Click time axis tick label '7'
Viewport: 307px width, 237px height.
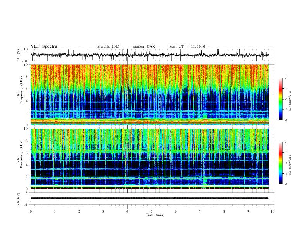tap(200, 211)
